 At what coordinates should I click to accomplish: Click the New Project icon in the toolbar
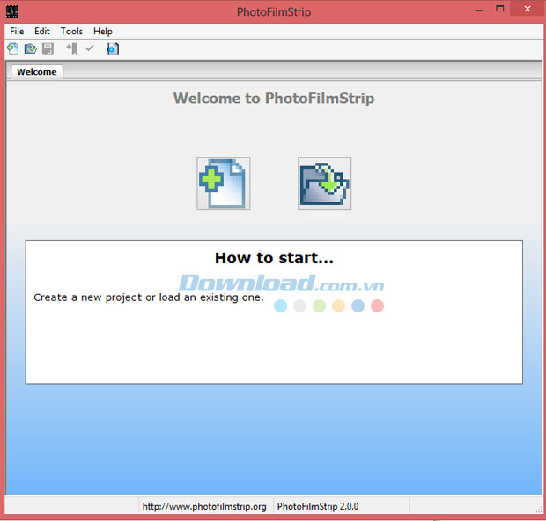point(12,48)
